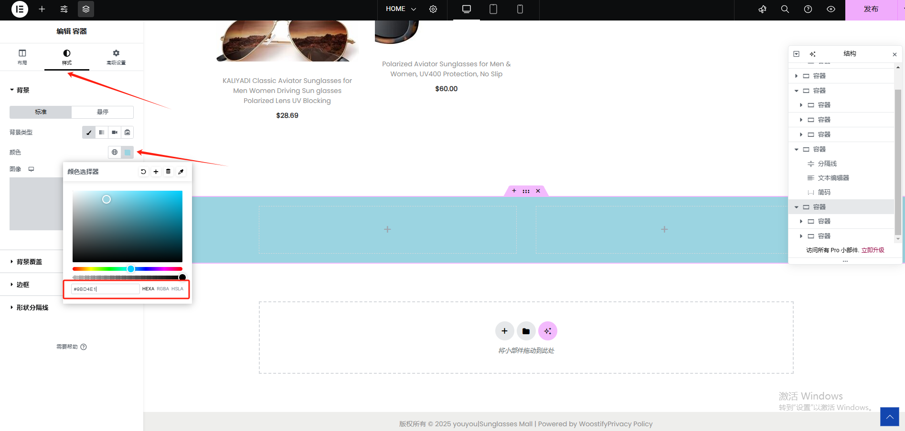Click the 立即升级 upgrade link

pyautogui.click(x=873, y=250)
